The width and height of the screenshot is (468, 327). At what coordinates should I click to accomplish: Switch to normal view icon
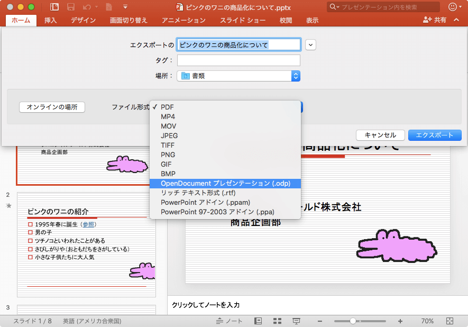click(258, 321)
